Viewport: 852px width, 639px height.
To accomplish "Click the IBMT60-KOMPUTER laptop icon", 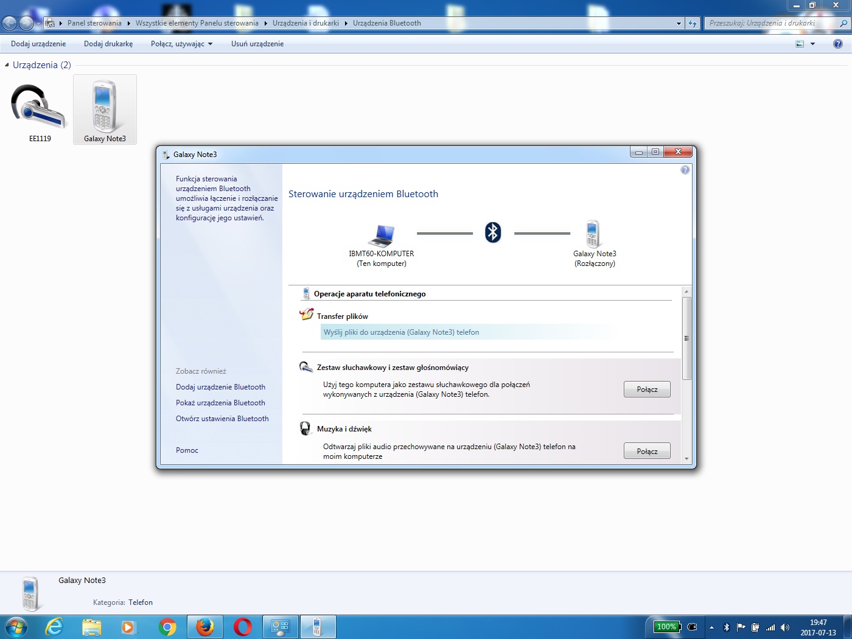I will click(x=382, y=235).
